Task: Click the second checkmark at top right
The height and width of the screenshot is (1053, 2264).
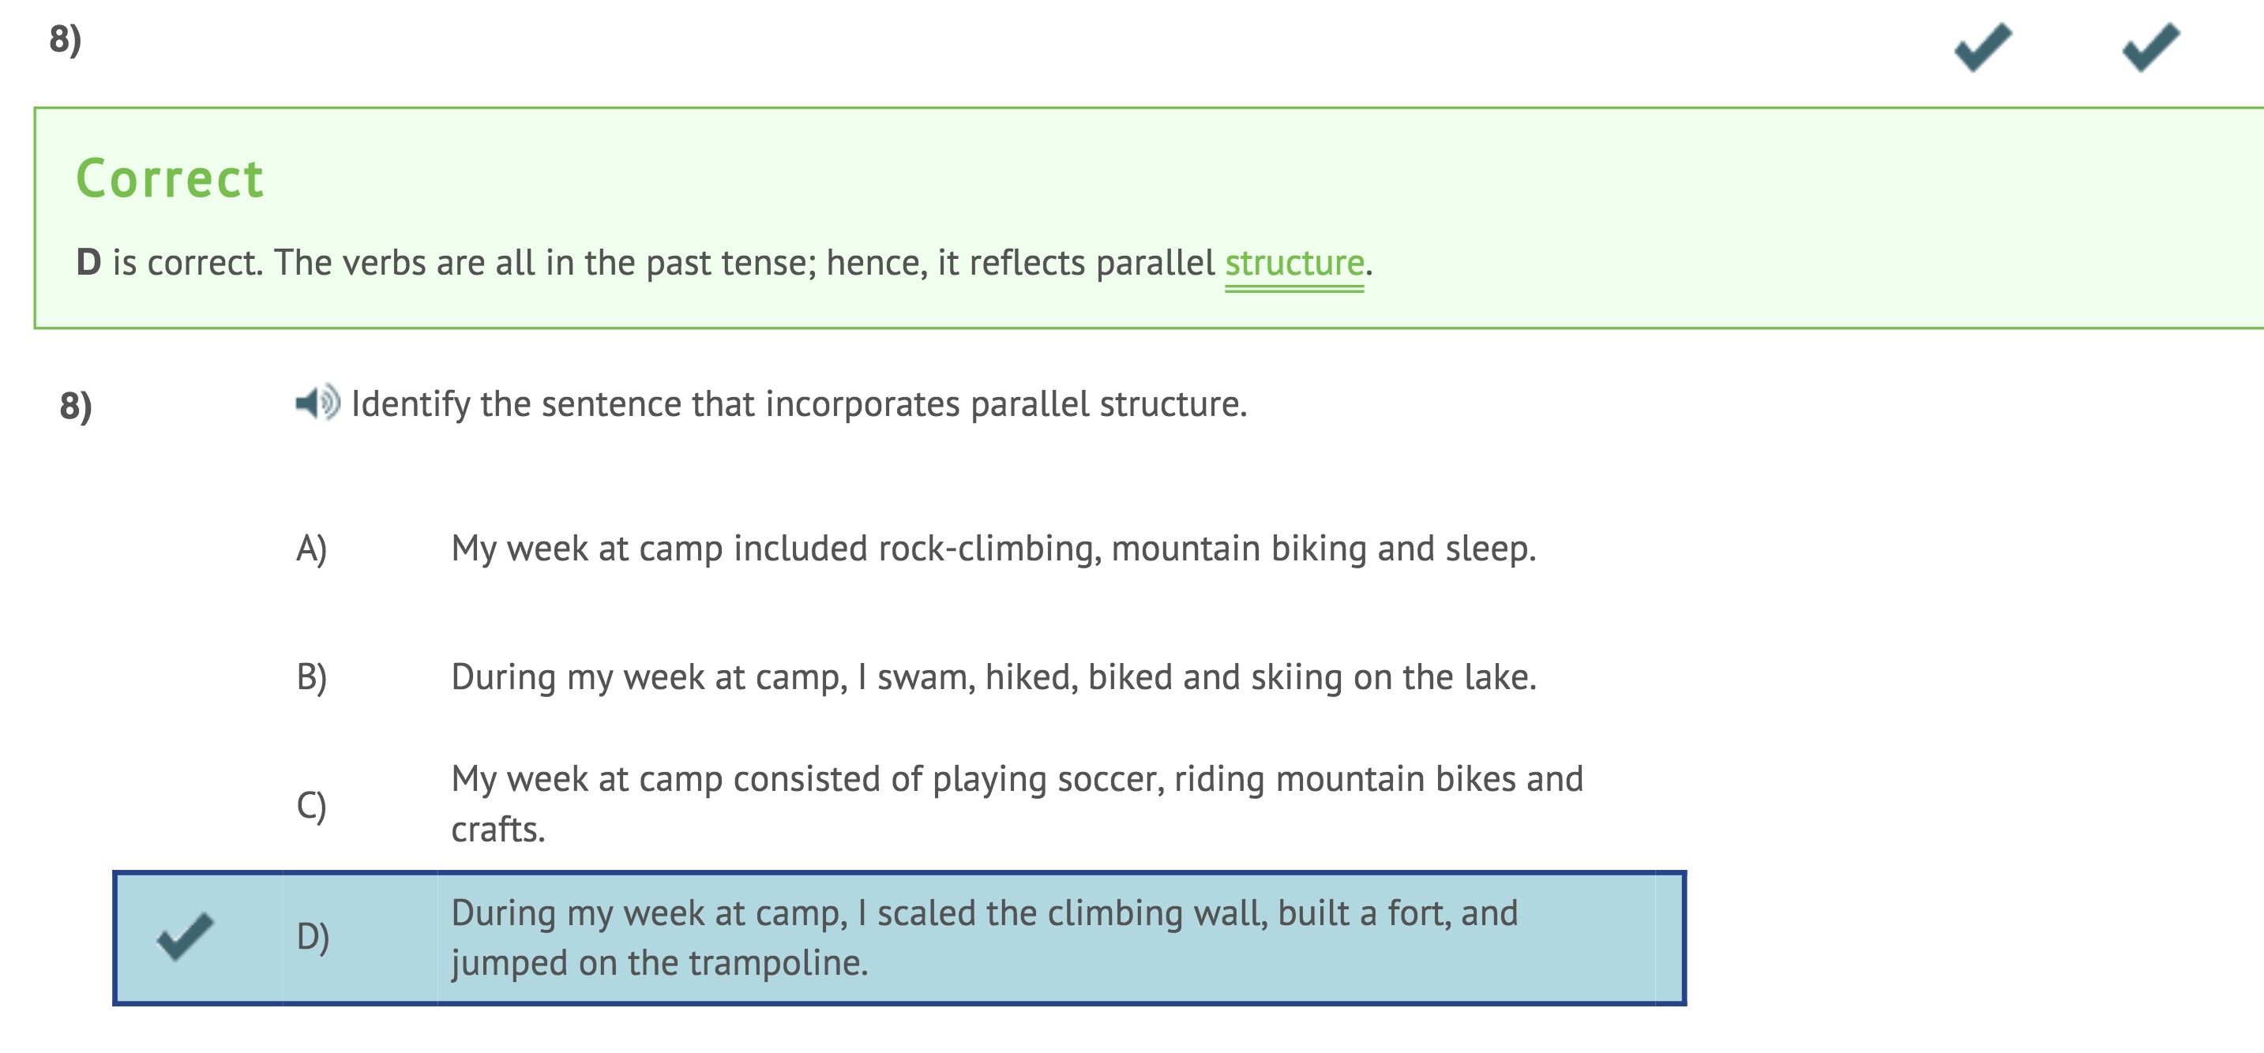Action: (x=2149, y=47)
